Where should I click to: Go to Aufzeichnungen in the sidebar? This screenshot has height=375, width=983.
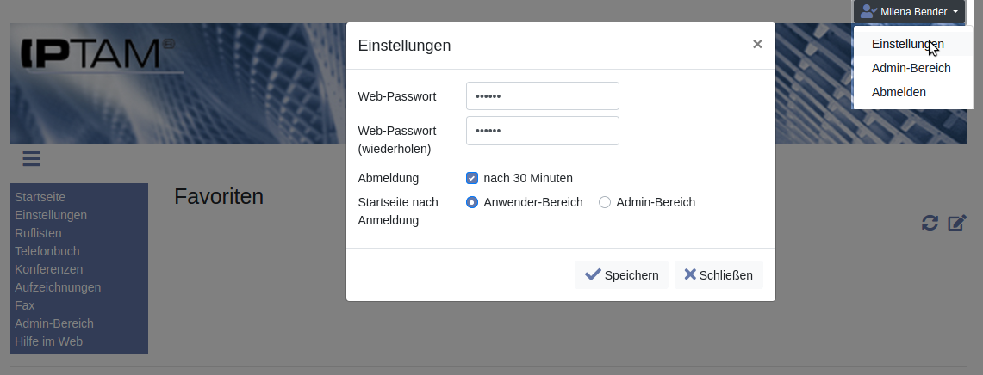(58, 287)
